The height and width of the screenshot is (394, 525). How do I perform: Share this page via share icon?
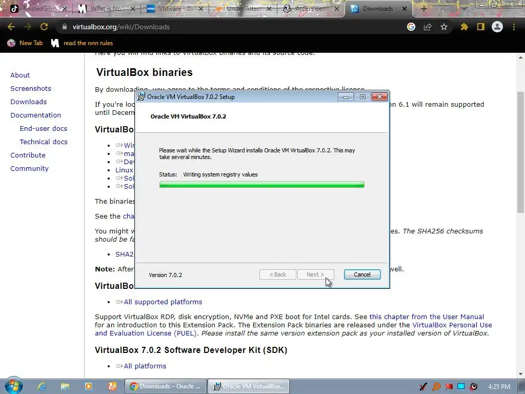[x=428, y=27]
